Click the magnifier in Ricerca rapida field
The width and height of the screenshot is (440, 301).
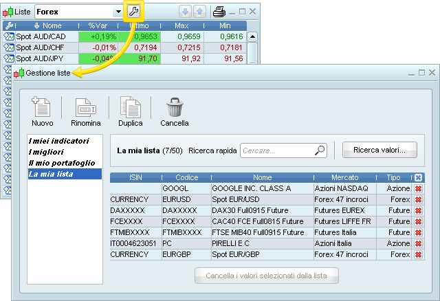(x=320, y=150)
